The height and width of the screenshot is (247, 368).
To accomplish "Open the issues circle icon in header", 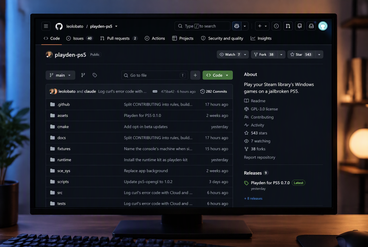I will point(276,26).
